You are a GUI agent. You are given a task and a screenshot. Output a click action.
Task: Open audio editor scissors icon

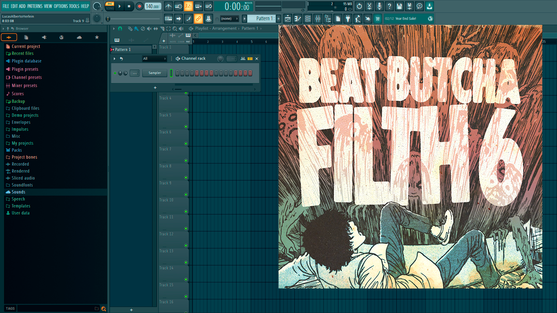pyautogui.click(x=369, y=6)
